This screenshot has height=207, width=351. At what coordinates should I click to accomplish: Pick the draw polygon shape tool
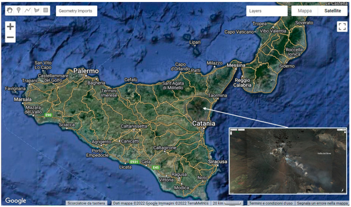coord(37,10)
